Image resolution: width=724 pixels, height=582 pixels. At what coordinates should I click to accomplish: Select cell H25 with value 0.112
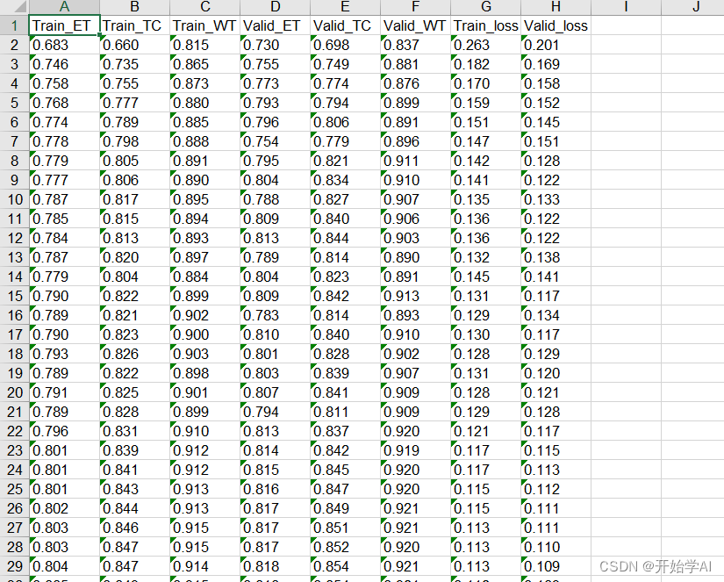tap(556, 489)
